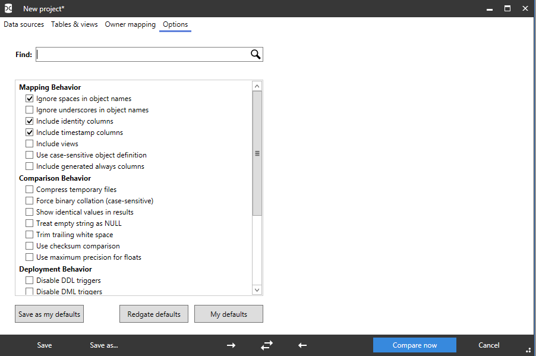Image resolution: width=536 pixels, height=356 pixels.
Task: Close the New project window
Action: [525, 8]
